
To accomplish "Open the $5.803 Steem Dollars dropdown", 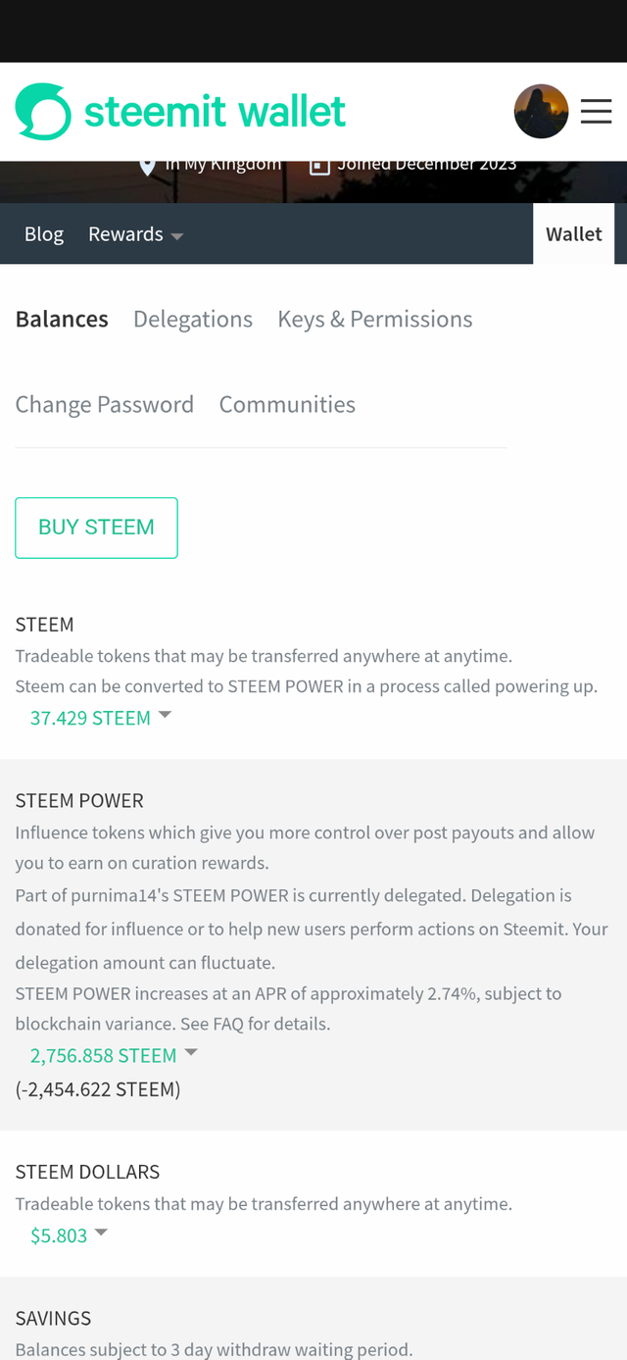I will pos(69,1235).
